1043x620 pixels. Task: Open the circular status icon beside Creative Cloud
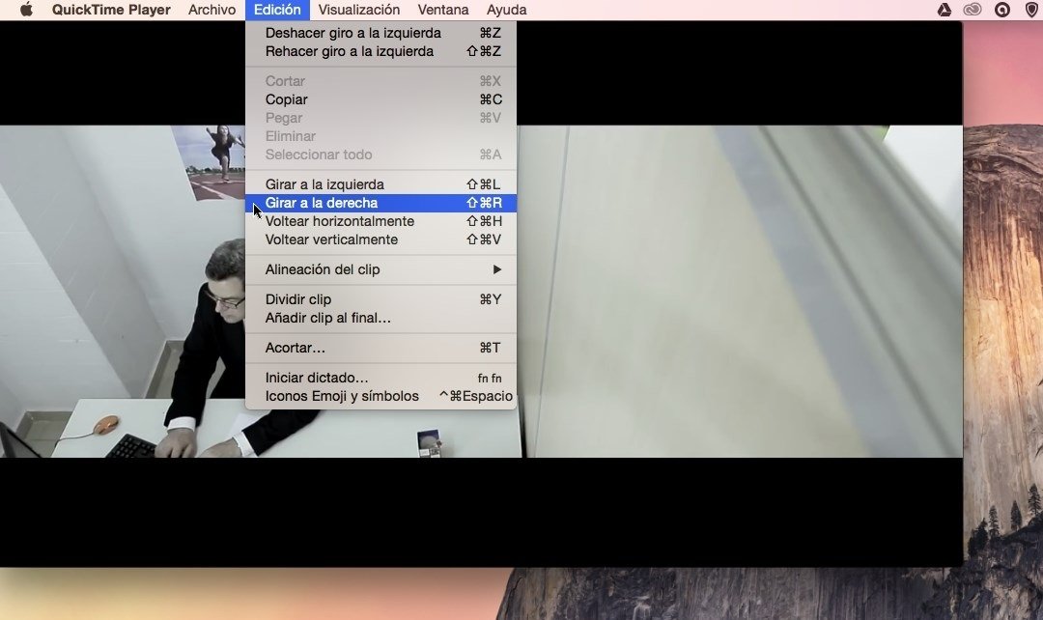1001,10
